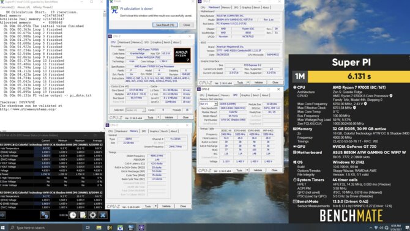Click Validate in CPU-Z SPD window
Image resolution: width=410 pixels, height=231 pixels.
click(258, 170)
